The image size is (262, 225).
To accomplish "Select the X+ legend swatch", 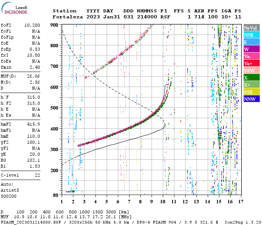I will coord(252,84).
